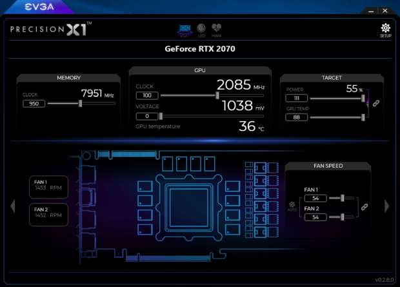The image size is (400, 287).
Task: Click the FAN 2 1452 RPM readout
Action: point(49,215)
